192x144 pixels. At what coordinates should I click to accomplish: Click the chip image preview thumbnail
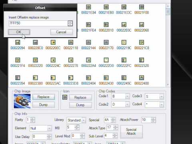point(22,101)
